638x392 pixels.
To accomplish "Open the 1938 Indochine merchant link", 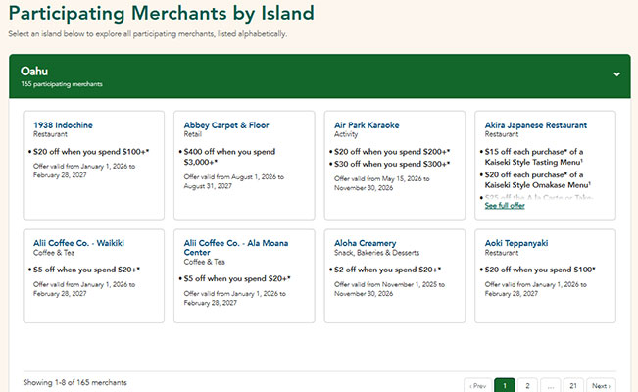I will [63, 125].
